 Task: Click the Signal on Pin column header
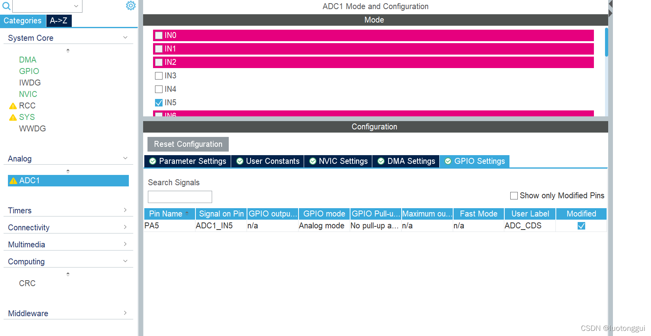(x=221, y=214)
